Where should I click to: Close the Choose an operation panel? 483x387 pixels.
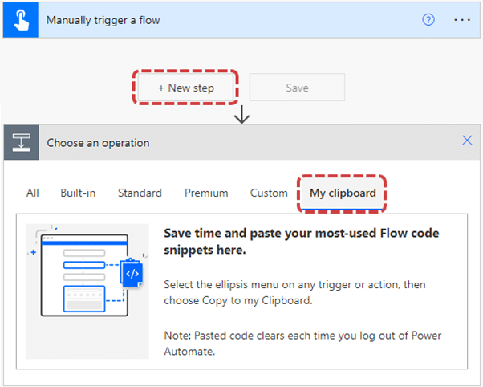[467, 140]
